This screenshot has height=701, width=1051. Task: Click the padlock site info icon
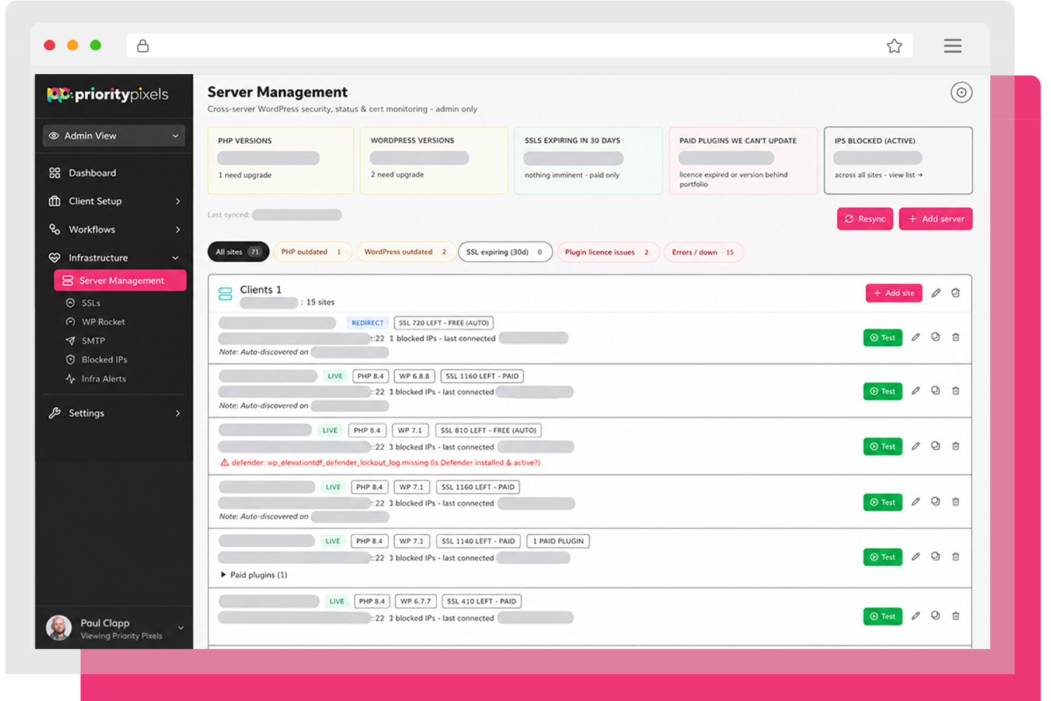[x=142, y=46]
